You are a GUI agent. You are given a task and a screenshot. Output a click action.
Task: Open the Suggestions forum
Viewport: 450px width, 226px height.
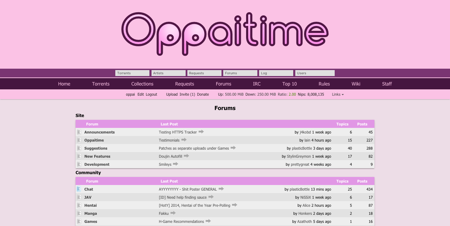[96, 148]
